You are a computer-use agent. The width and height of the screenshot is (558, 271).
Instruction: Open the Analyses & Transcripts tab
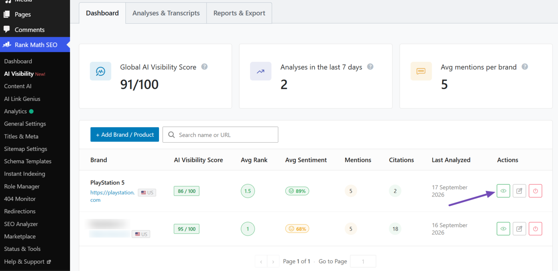click(x=166, y=13)
